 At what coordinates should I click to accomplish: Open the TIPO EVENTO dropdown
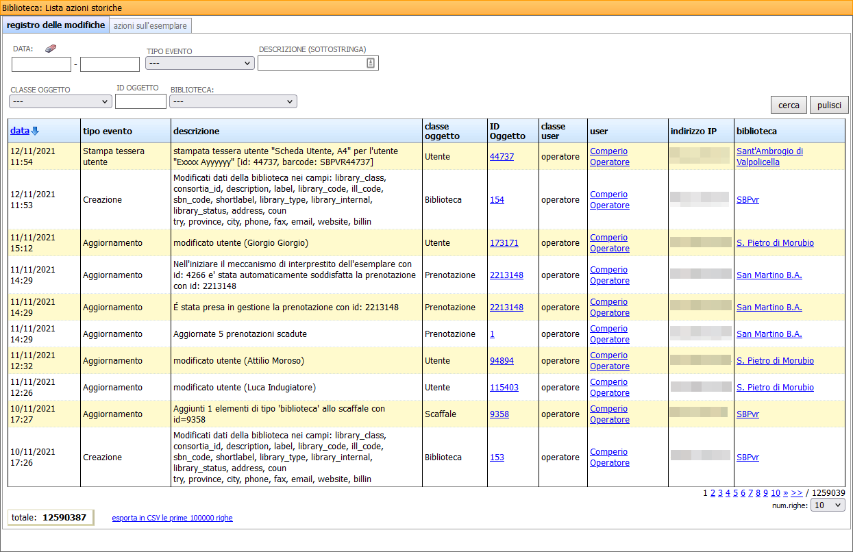[200, 63]
